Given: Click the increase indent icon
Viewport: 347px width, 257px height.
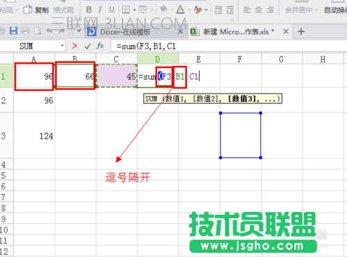Looking at the screenshot, I should (x=230, y=10).
